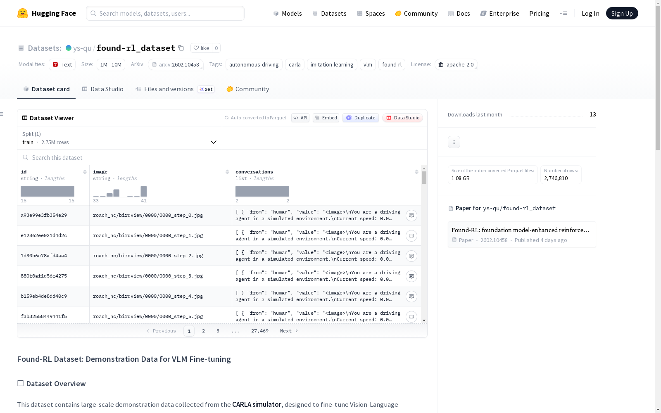Open the Found-RL paper card
Screen dimensions: 661x413
(522, 235)
